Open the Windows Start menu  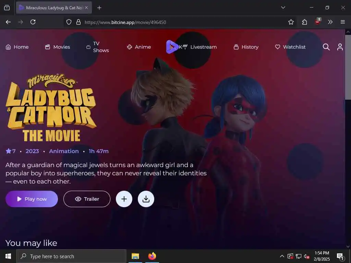(8, 256)
